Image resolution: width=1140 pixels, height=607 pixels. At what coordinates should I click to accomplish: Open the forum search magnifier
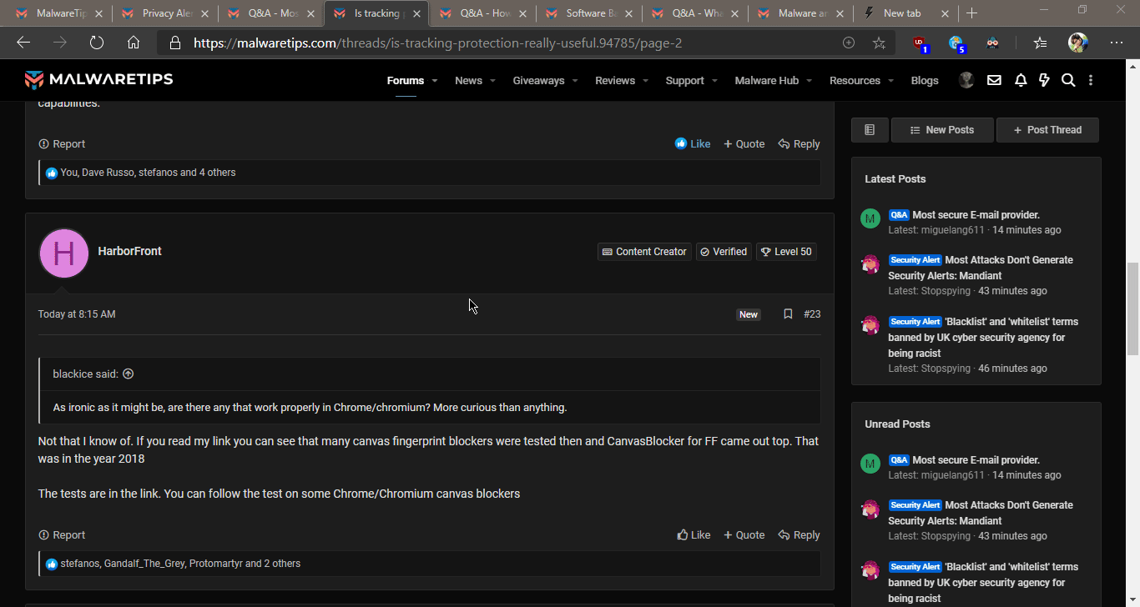click(x=1068, y=80)
